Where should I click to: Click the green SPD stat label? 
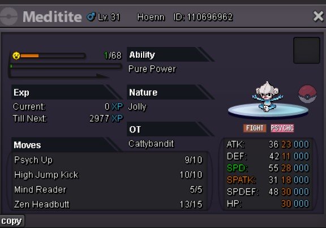(x=237, y=168)
